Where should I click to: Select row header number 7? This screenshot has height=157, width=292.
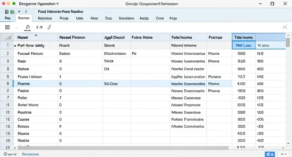pos(7,98)
